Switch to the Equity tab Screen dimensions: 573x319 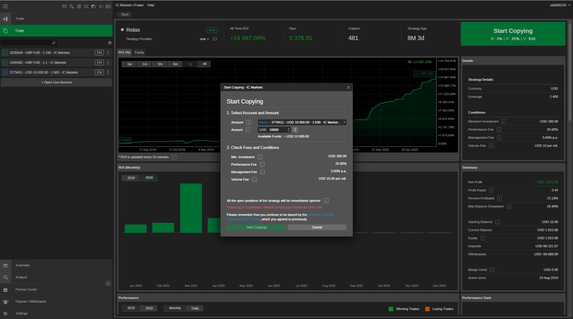pos(139,52)
